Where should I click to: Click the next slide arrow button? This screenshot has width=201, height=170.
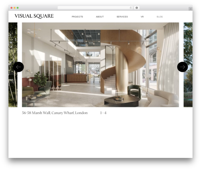(x=183, y=67)
